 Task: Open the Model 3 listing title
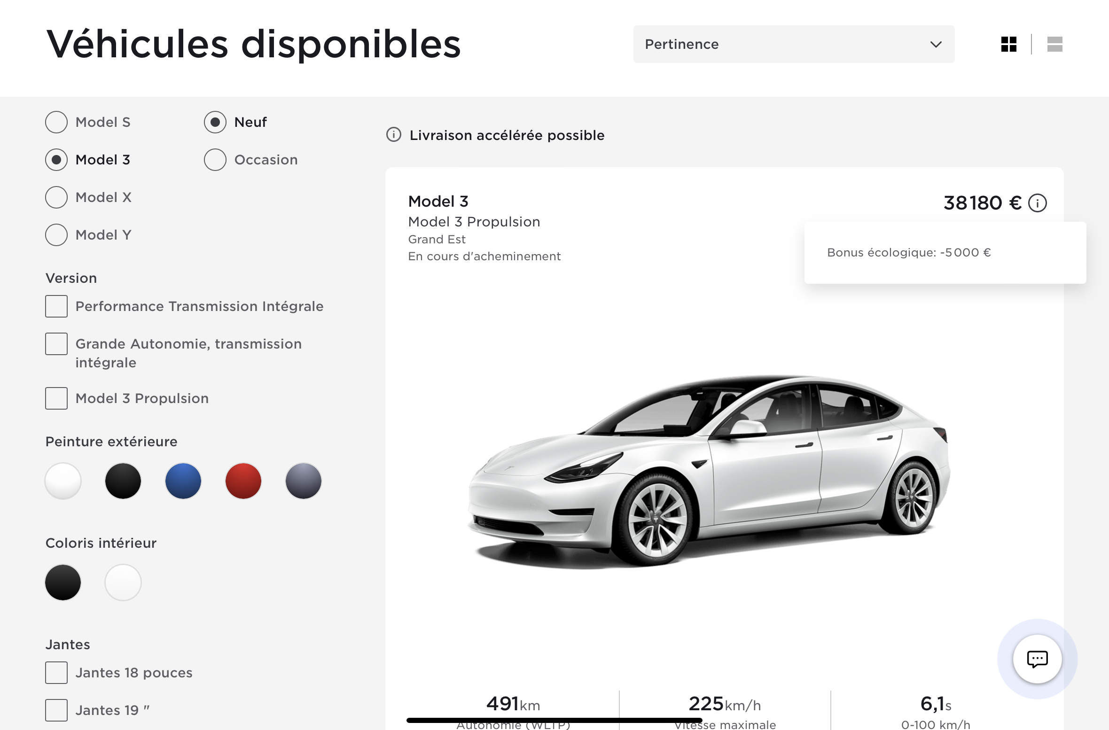[438, 202]
